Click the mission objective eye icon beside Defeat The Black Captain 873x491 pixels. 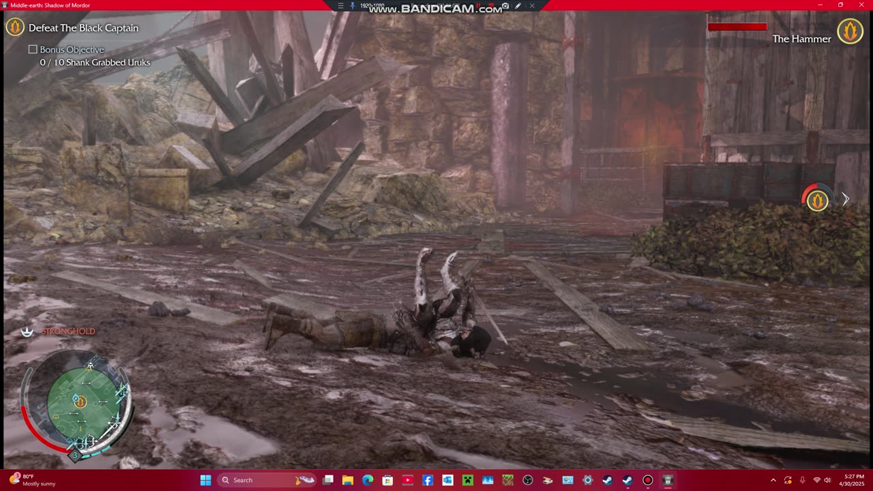pyautogui.click(x=15, y=27)
